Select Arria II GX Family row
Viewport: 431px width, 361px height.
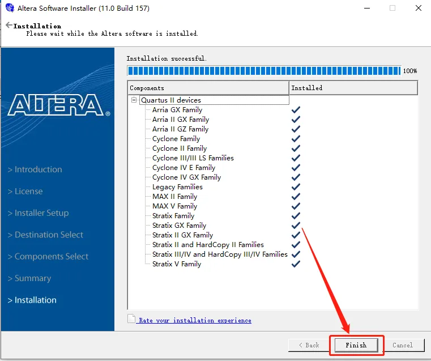tap(181, 120)
